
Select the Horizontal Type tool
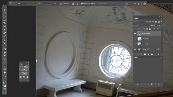tap(5, 63)
